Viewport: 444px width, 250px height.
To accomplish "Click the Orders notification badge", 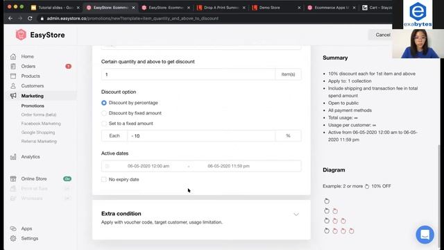I will (x=68, y=67).
